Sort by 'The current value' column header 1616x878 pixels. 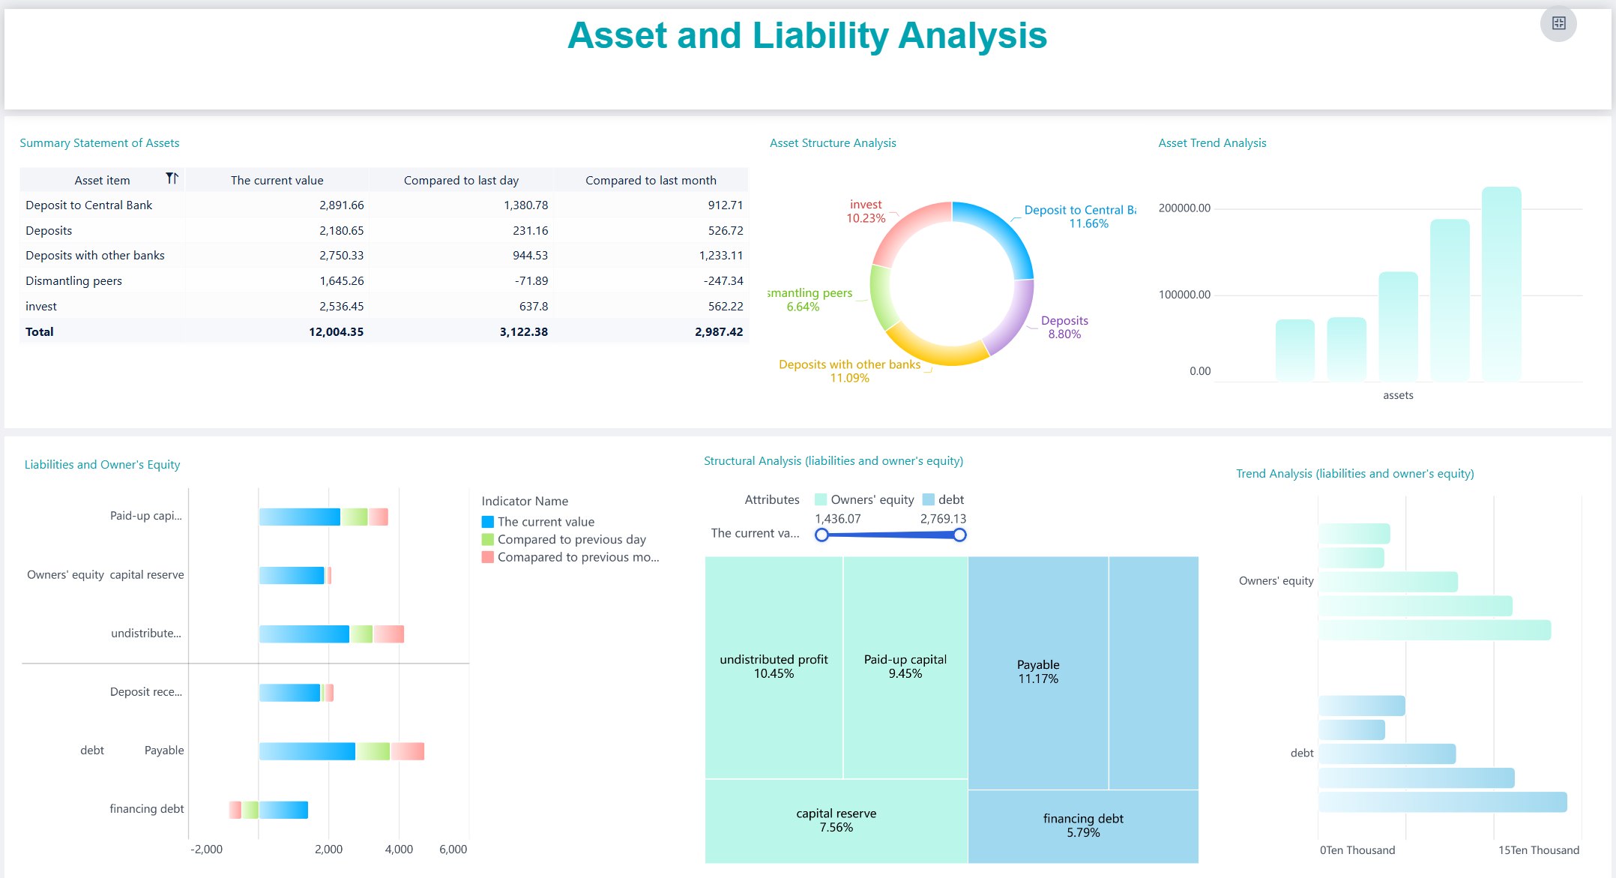pos(277,179)
